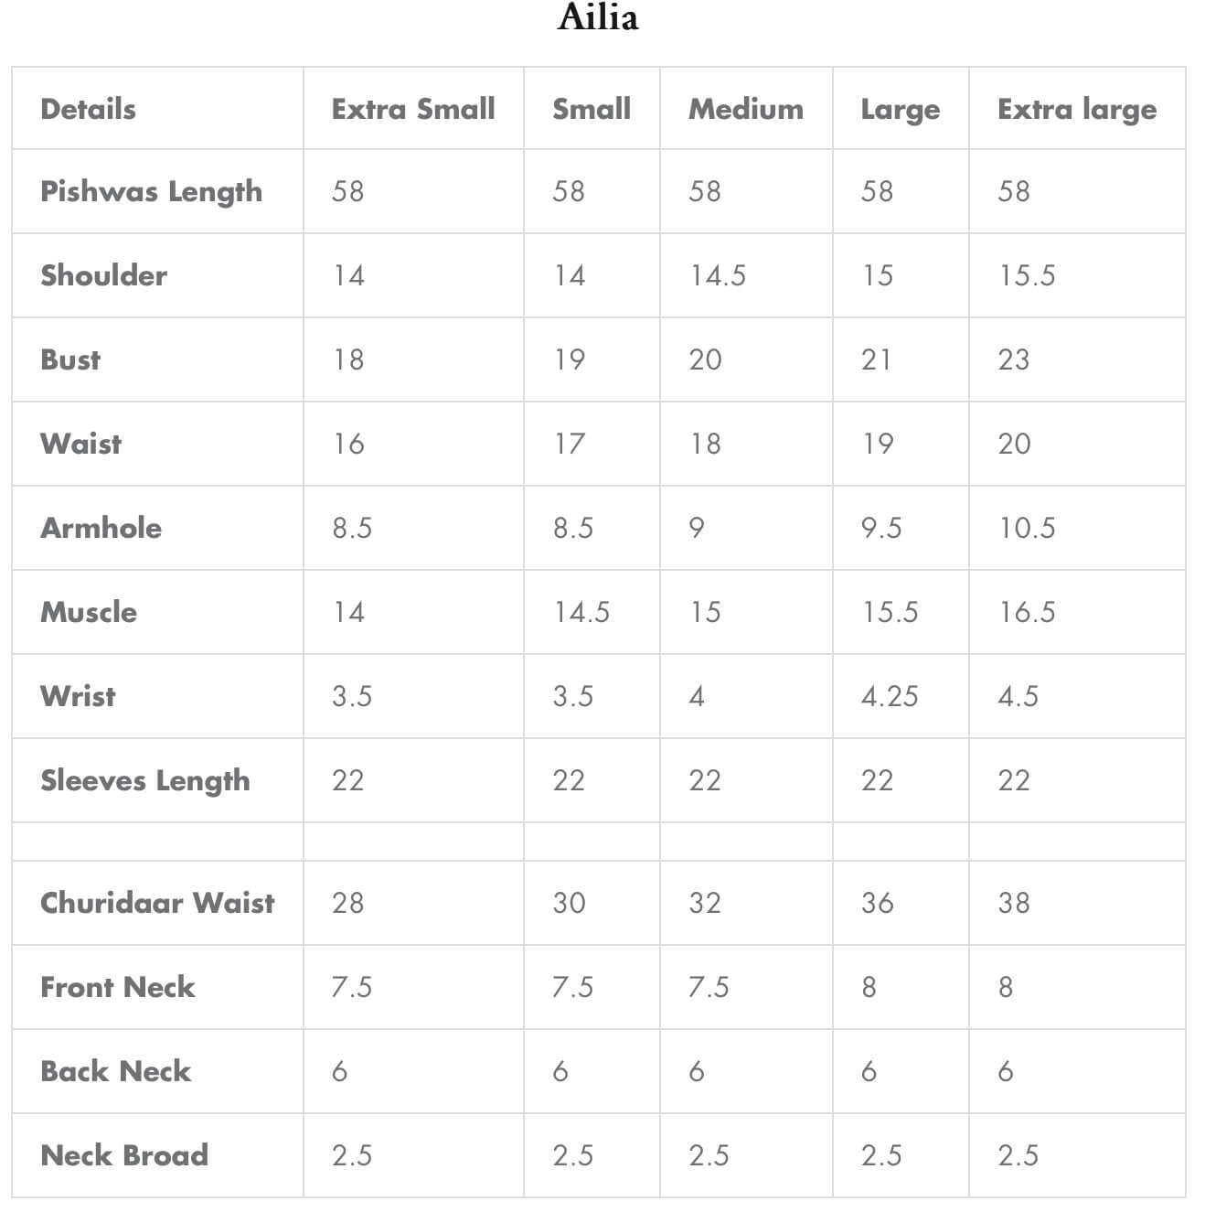Click the Back Neck row label
Image resolution: width=1205 pixels, height=1212 pixels.
click(116, 1071)
